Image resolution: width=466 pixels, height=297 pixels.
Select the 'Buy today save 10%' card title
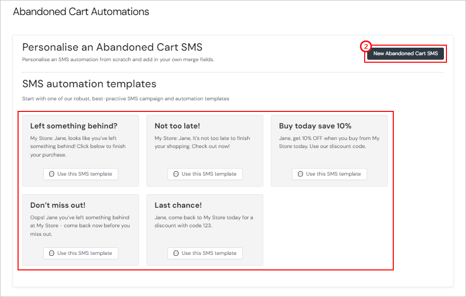[315, 126]
